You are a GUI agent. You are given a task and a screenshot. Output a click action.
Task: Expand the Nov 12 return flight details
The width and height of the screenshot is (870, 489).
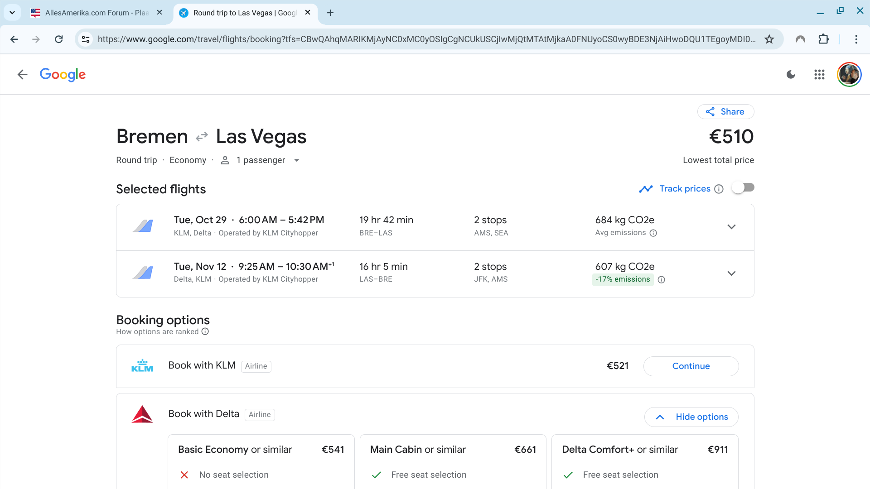click(731, 273)
